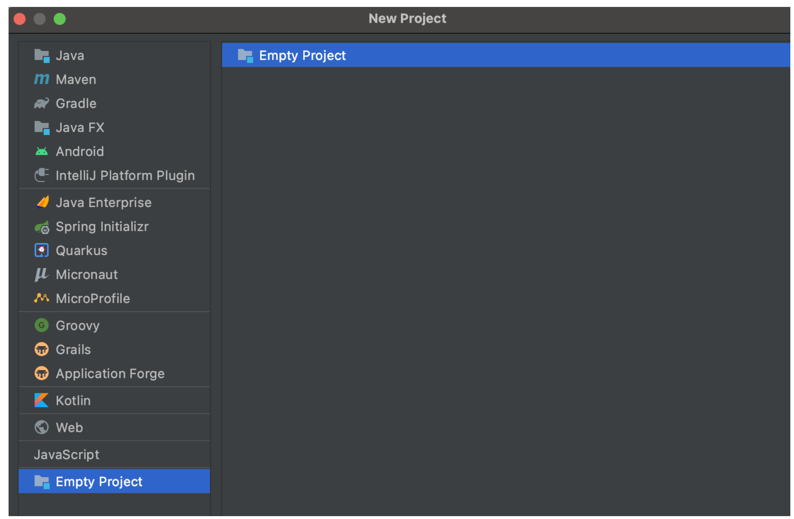Click the Java FX folder icon
794x519 pixels.
42,128
